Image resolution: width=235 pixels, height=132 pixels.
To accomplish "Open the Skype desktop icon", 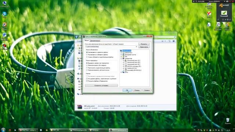I will point(4,14).
